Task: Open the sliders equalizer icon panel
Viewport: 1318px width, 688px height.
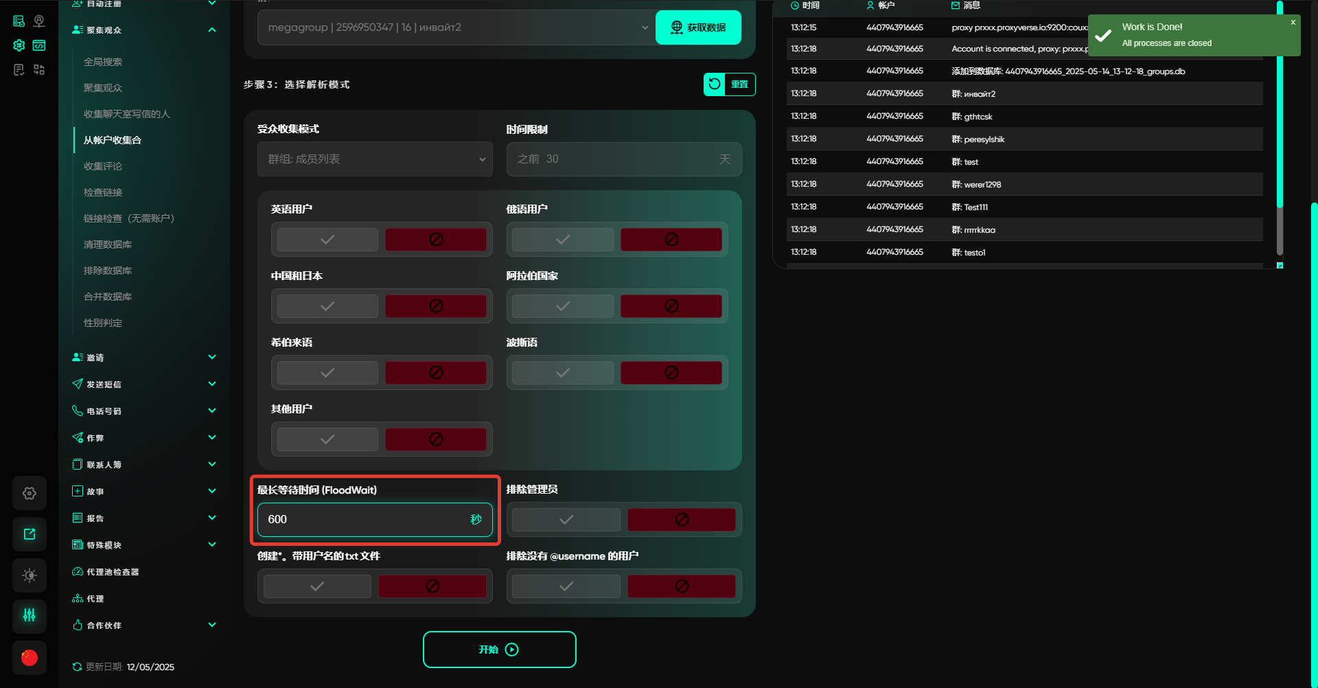Action: 30,615
